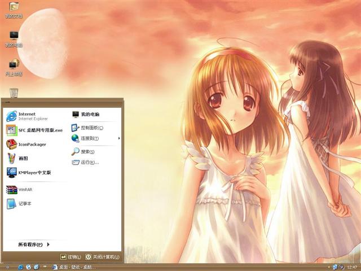This screenshot has height=271, width=361.
Task: Click the control panel checklist icon
Action: 75,128
